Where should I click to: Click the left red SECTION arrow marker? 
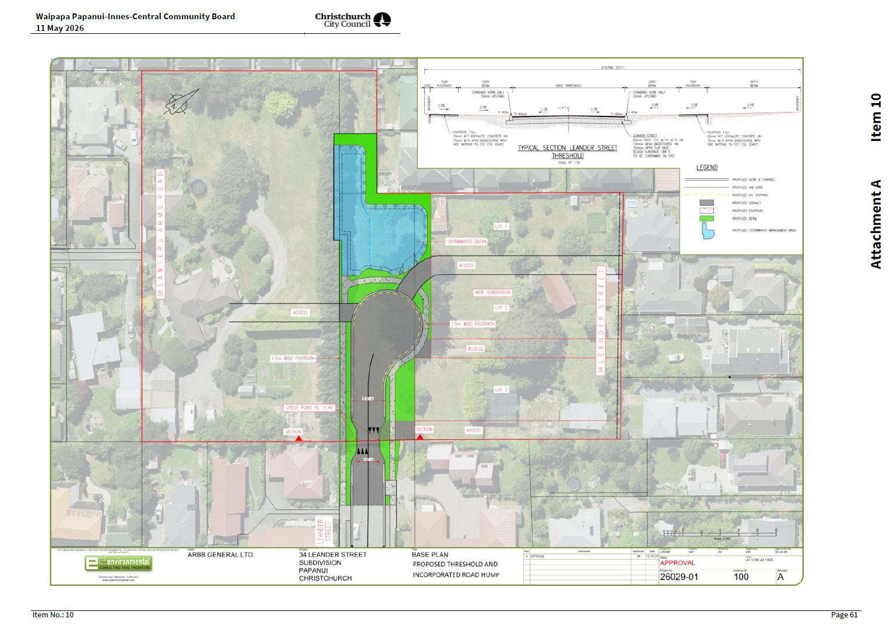(x=298, y=437)
